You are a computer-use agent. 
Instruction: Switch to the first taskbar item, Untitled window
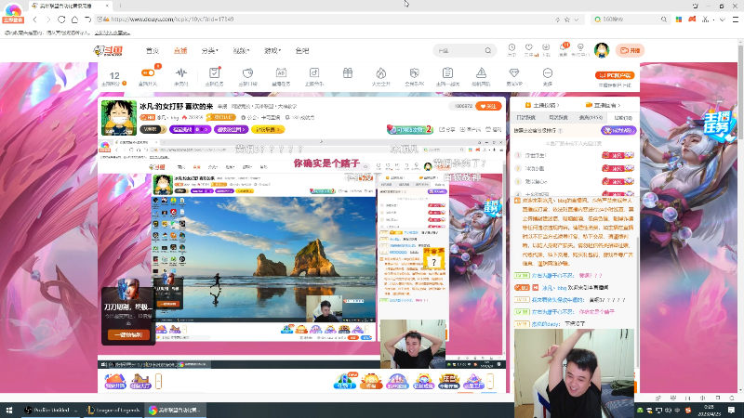[51, 411]
